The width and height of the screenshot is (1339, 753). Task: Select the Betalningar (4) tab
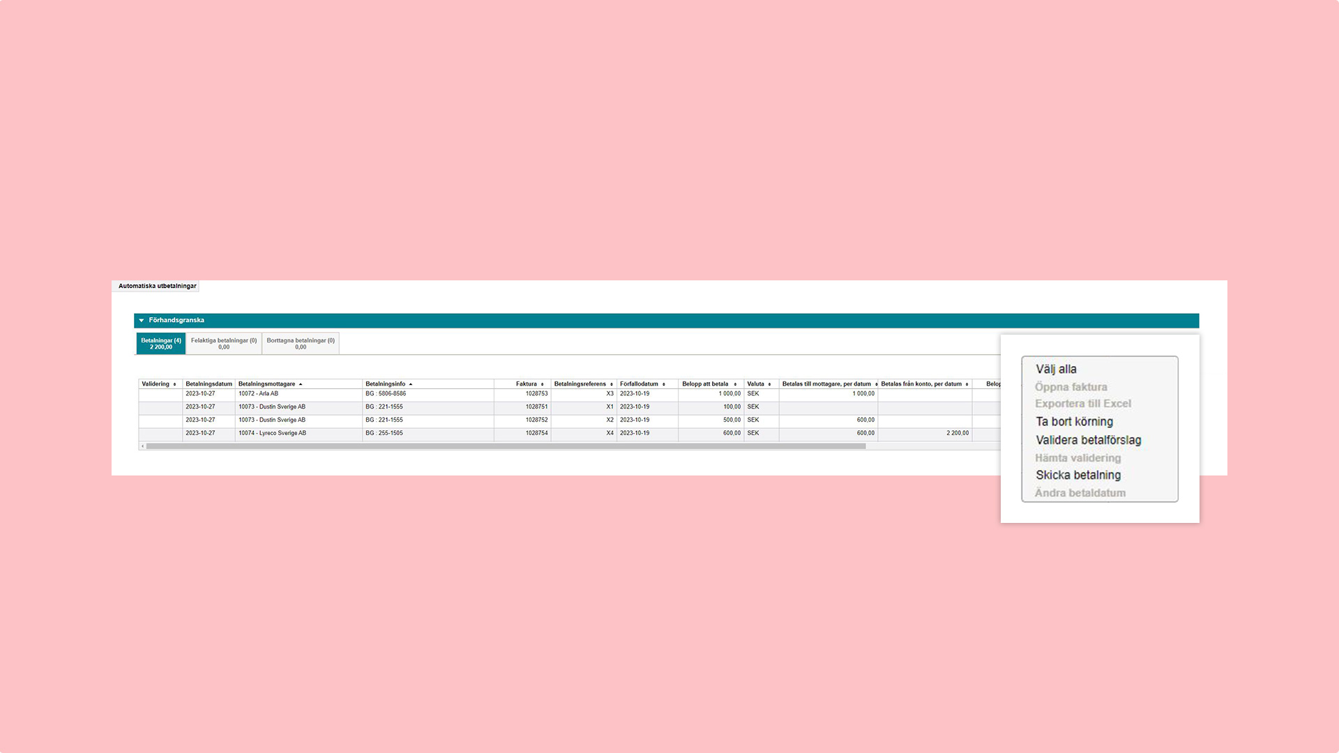[x=161, y=344]
